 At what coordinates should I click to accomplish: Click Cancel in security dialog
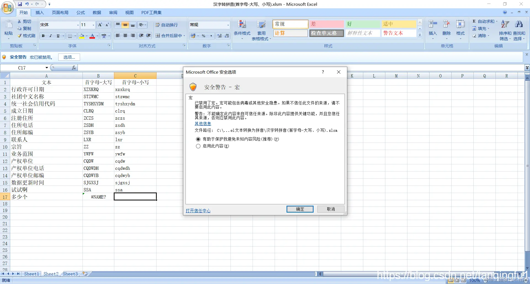pos(331,209)
